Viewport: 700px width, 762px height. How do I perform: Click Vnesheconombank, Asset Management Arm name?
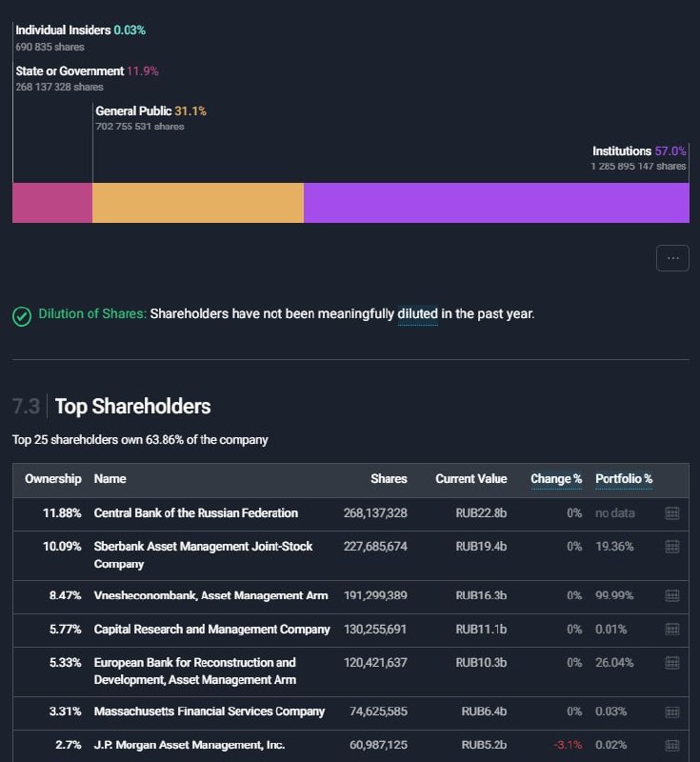210,596
